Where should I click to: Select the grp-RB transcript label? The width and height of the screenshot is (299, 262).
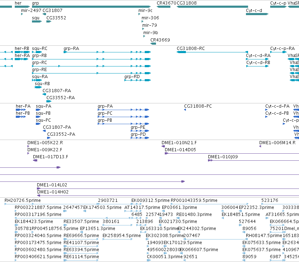coord(39,56)
